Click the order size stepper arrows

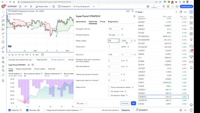pos(118,40)
